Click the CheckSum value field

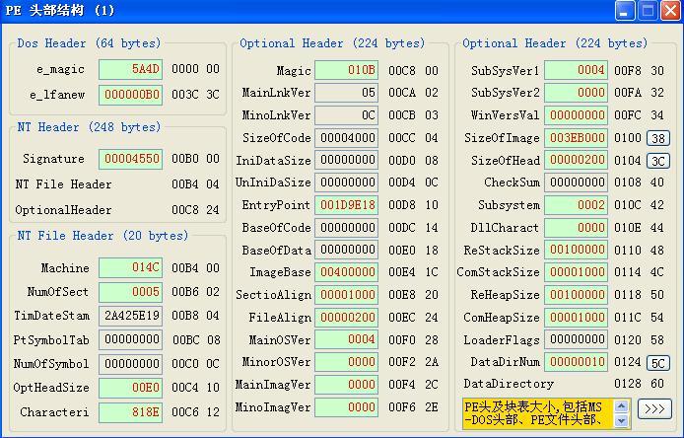(576, 182)
